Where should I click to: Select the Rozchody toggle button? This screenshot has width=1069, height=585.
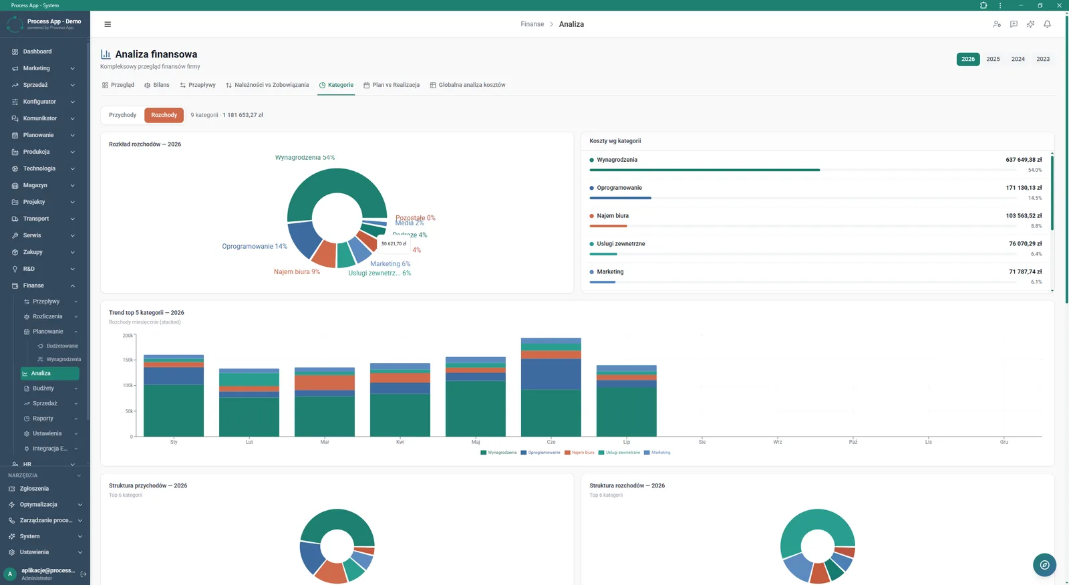coord(164,115)
